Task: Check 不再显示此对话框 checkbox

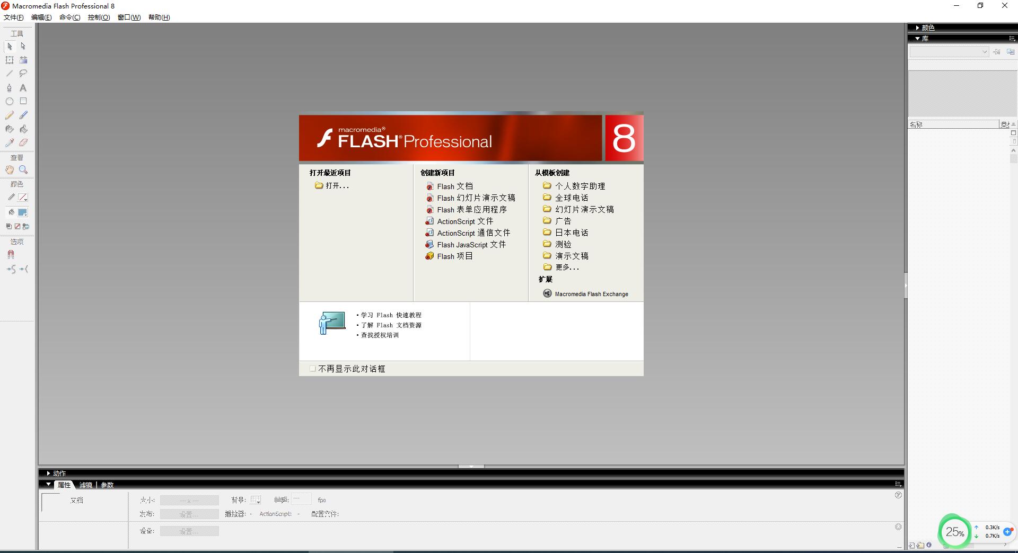Action: tap(313, 369)
